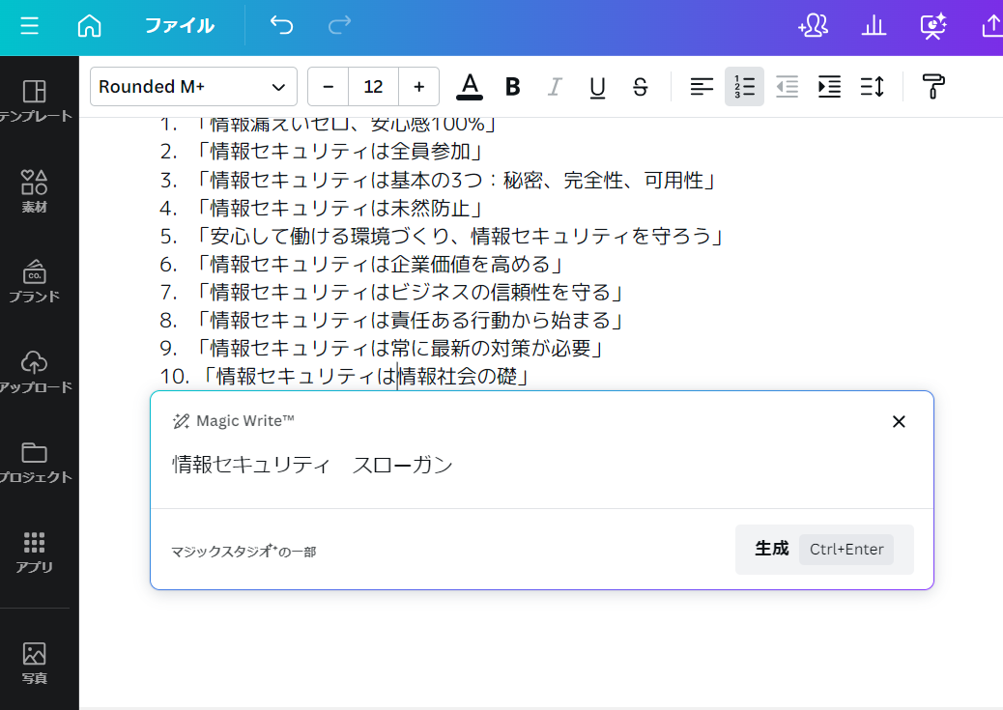Toggle italic formatting
Viewport: 1003px width, 710px height.
[x=555, y=86]
